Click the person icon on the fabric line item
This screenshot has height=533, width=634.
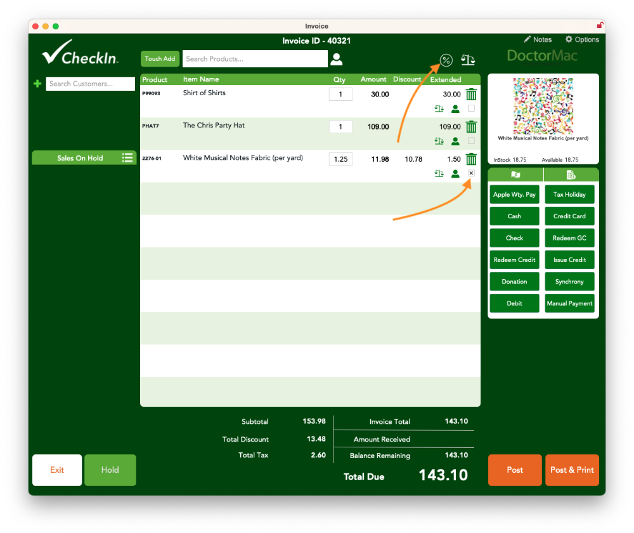[455, 173]
